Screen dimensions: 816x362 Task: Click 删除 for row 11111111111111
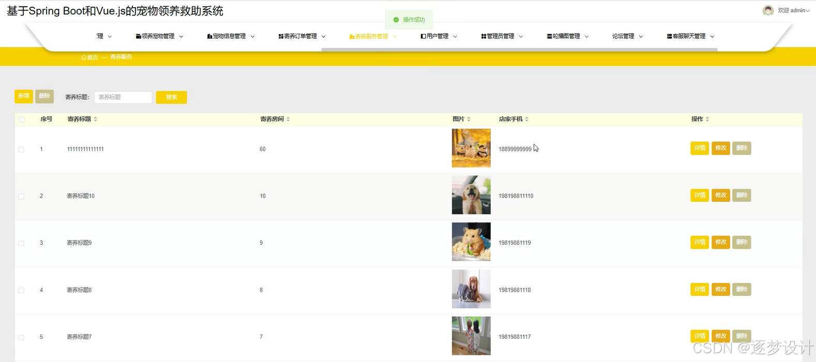pos(742,148)
